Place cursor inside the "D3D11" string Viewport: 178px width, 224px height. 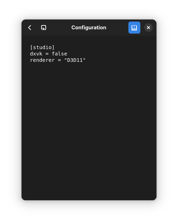click(x=75, y=60)
